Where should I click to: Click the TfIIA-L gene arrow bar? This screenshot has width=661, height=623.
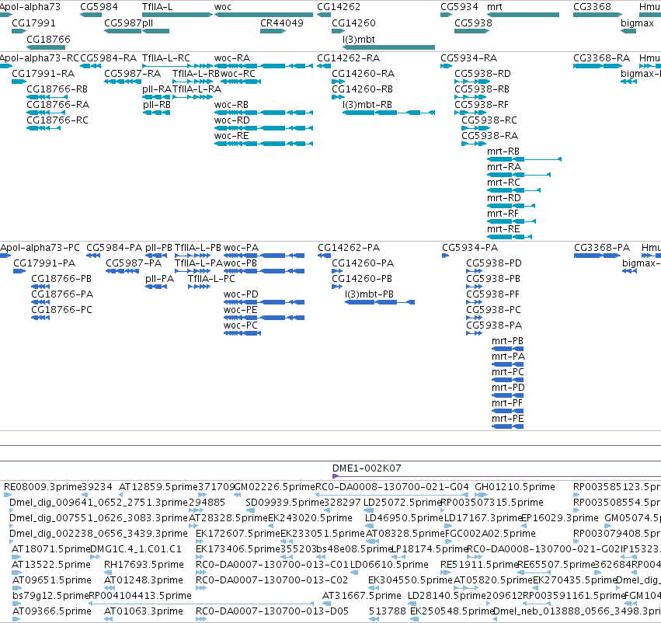pos(177,15)
